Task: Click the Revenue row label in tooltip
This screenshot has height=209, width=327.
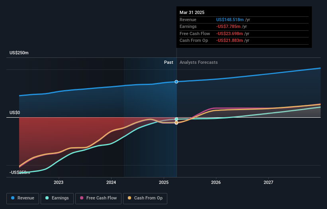Action: click(x=188, y=20)
